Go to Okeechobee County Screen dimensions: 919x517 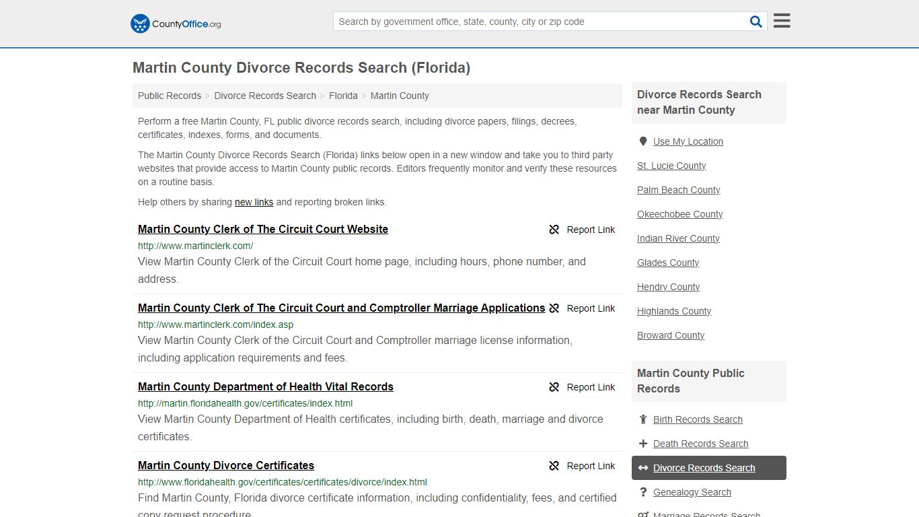click(680, 214)
